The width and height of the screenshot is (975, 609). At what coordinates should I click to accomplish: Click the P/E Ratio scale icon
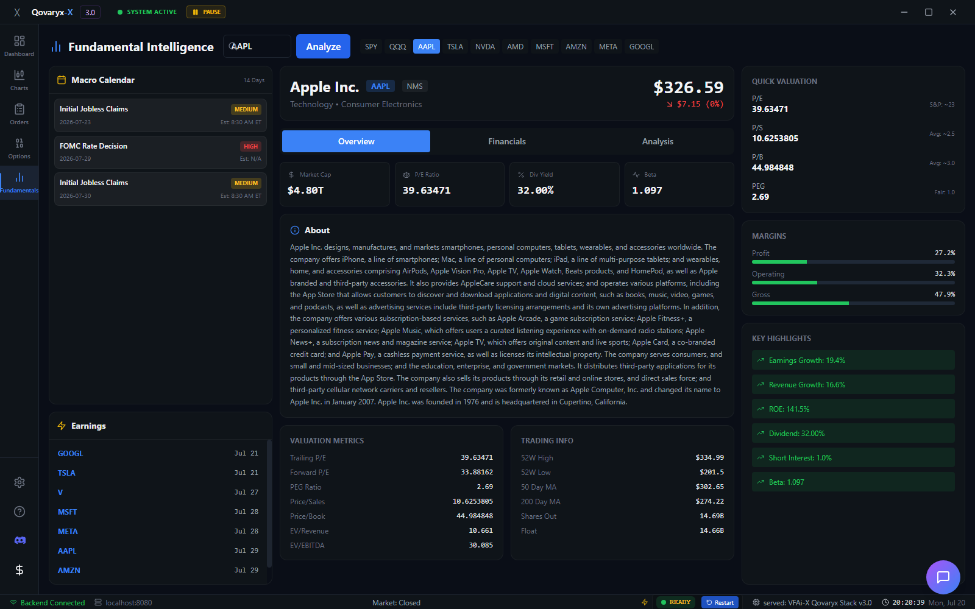coord(406,175)
